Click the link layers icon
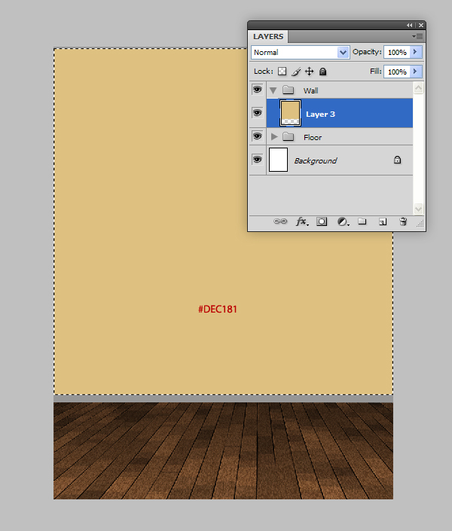The image size is (452, 531). click(280, 222)
